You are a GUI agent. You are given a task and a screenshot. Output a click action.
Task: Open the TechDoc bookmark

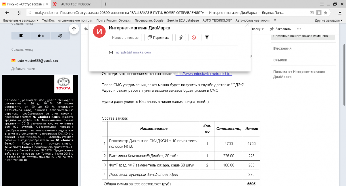click(48, 20)
